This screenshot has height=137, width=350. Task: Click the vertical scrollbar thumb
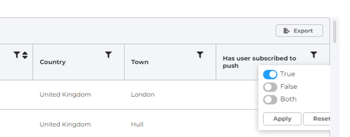[335, 32]
